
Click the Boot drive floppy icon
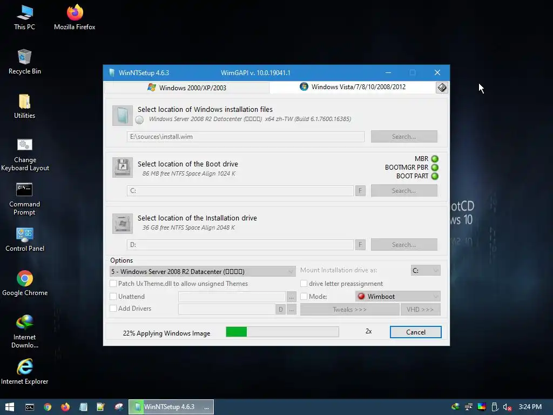[123, 168]
